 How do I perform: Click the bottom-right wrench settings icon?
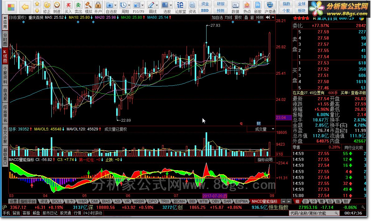click(x=363, y=207)
